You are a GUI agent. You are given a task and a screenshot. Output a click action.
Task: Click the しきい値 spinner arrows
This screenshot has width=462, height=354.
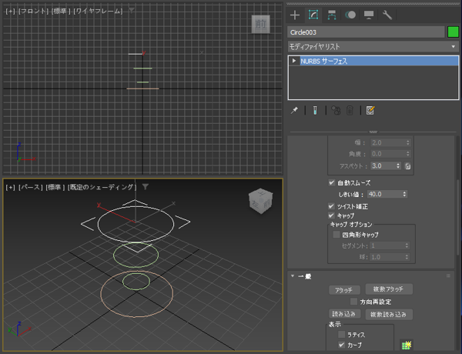(x=404, y=194)
